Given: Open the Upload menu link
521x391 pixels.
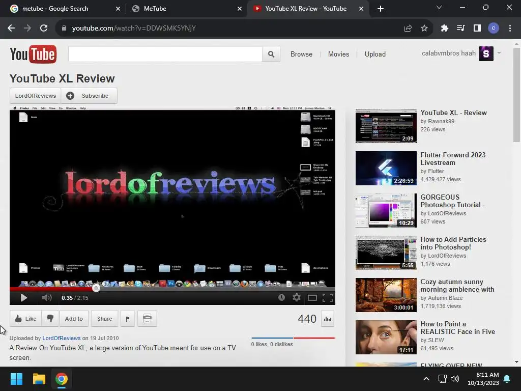Looking at the screenshot, I should click(375, 54).
